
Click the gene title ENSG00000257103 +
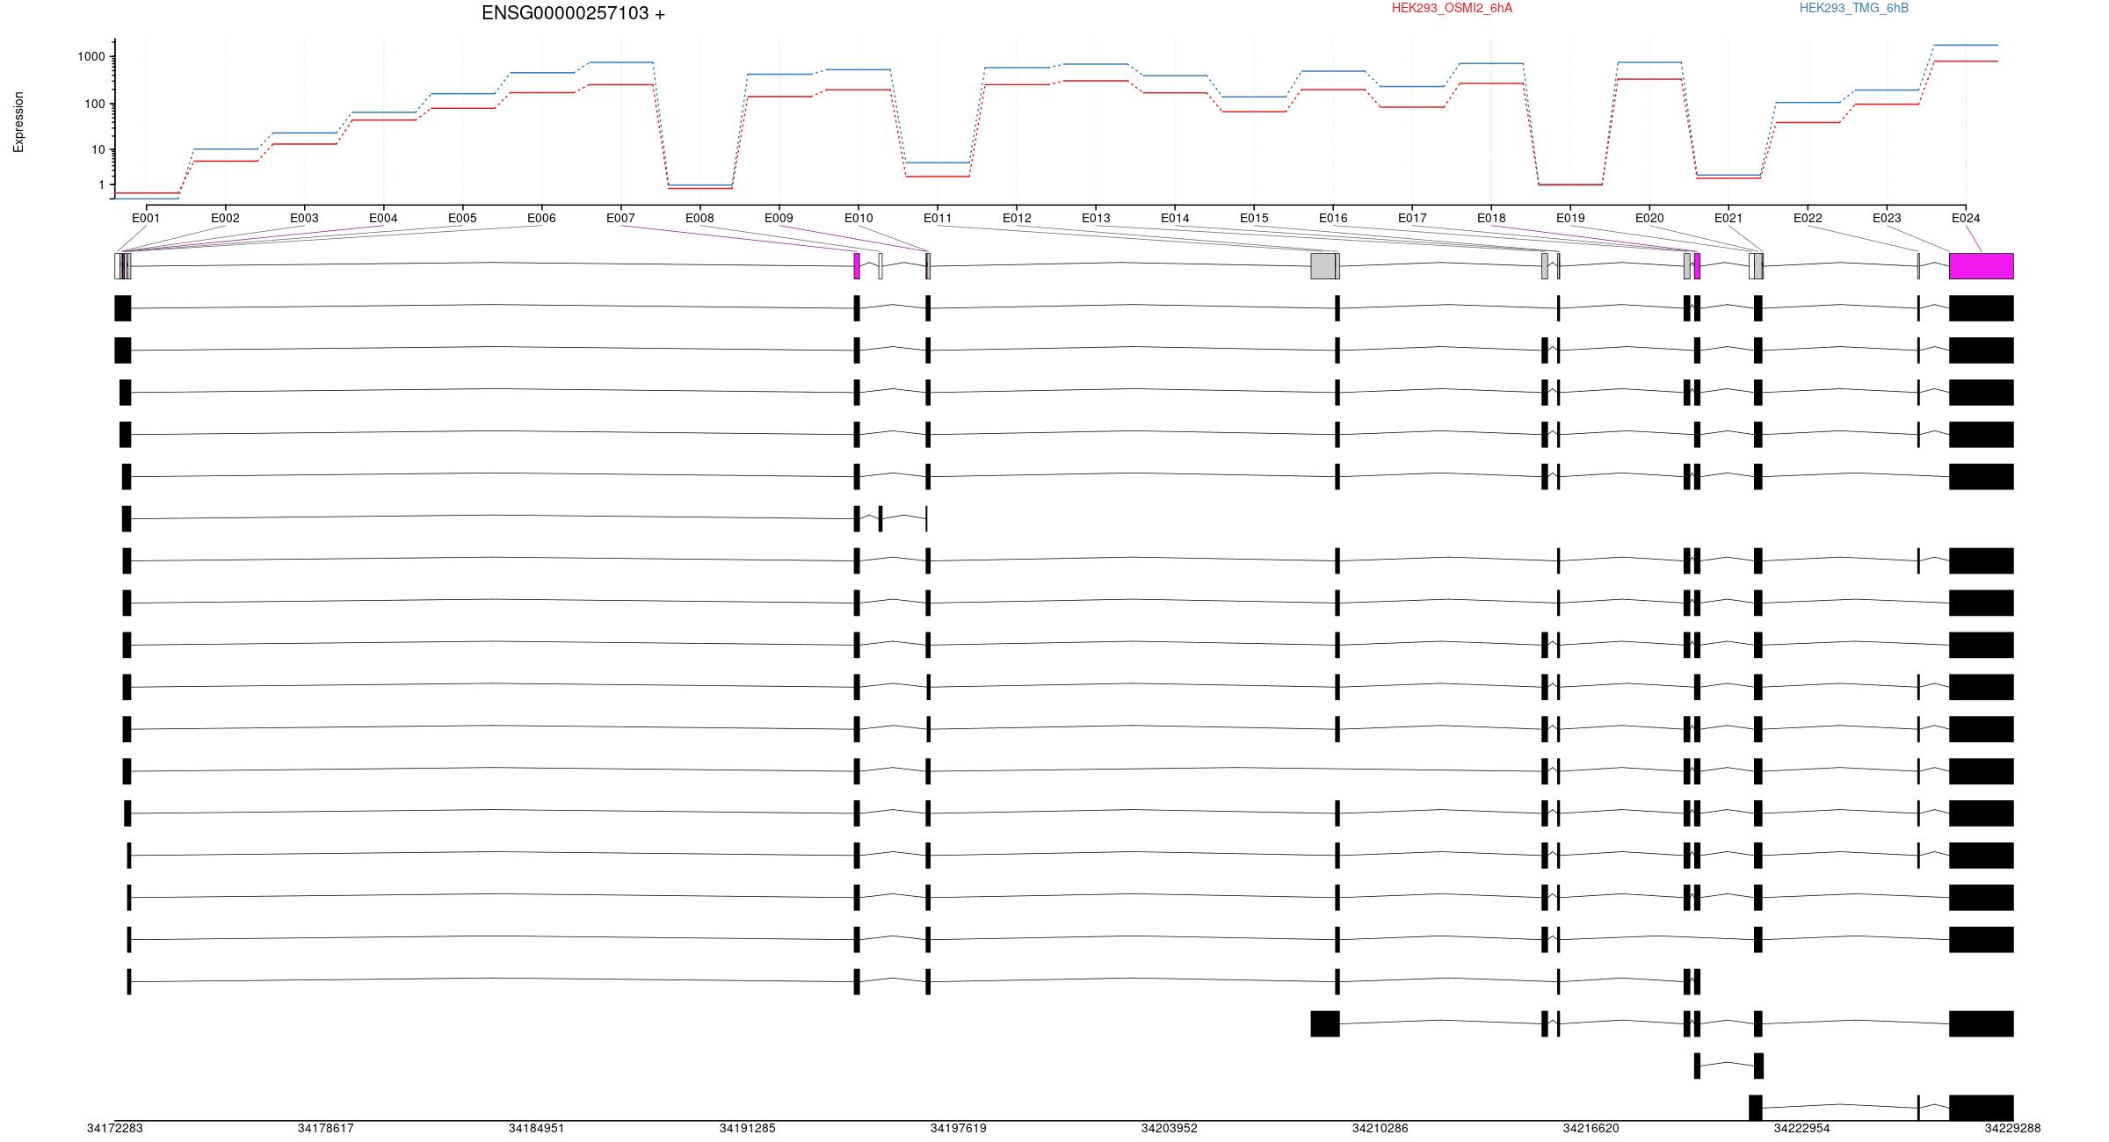click(573, 13)
